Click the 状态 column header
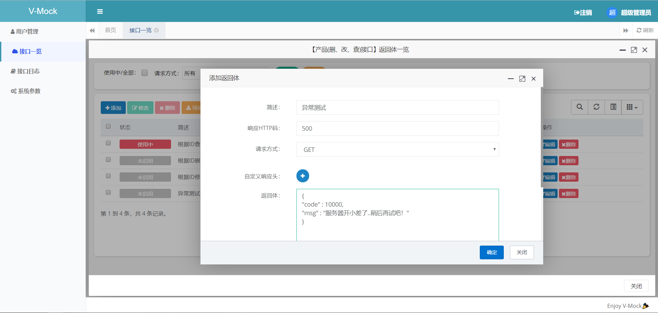The image size is (658, 313). tap(125, 127)
